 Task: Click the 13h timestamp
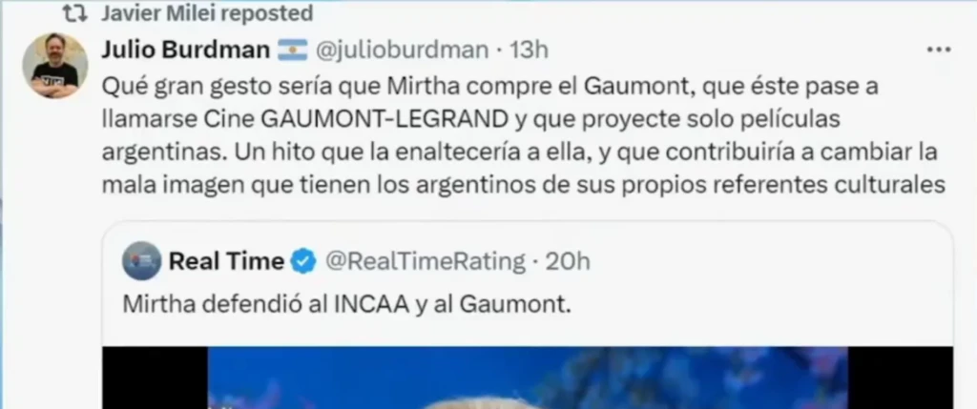click(x=529, y=50)
